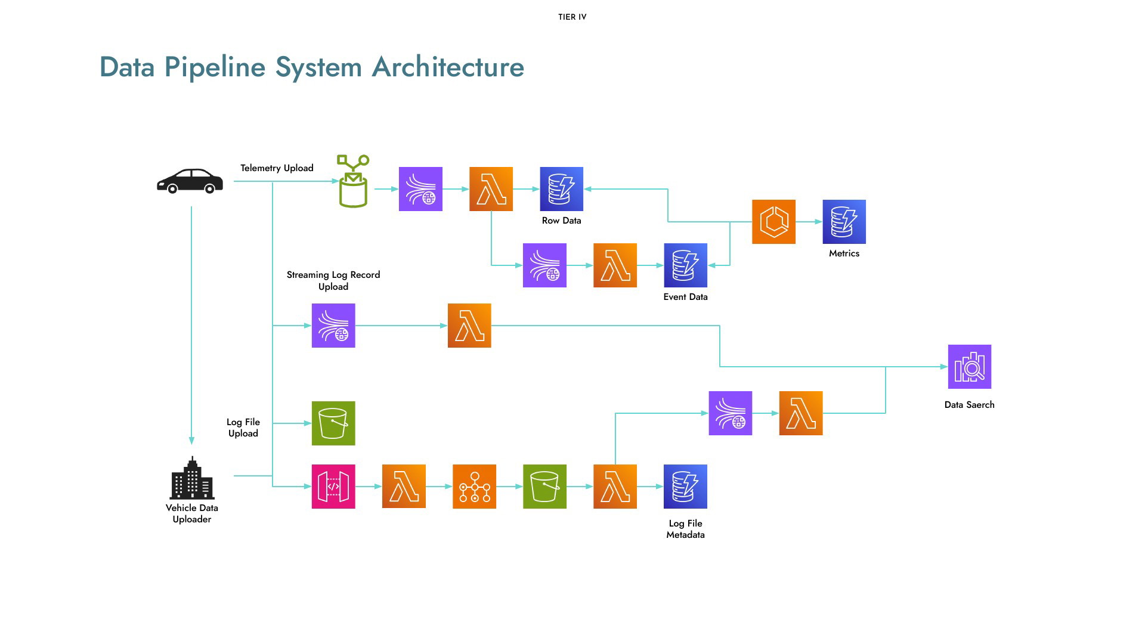Click the black car icon
Viewport: 1145px width, 644px height.
190,181
